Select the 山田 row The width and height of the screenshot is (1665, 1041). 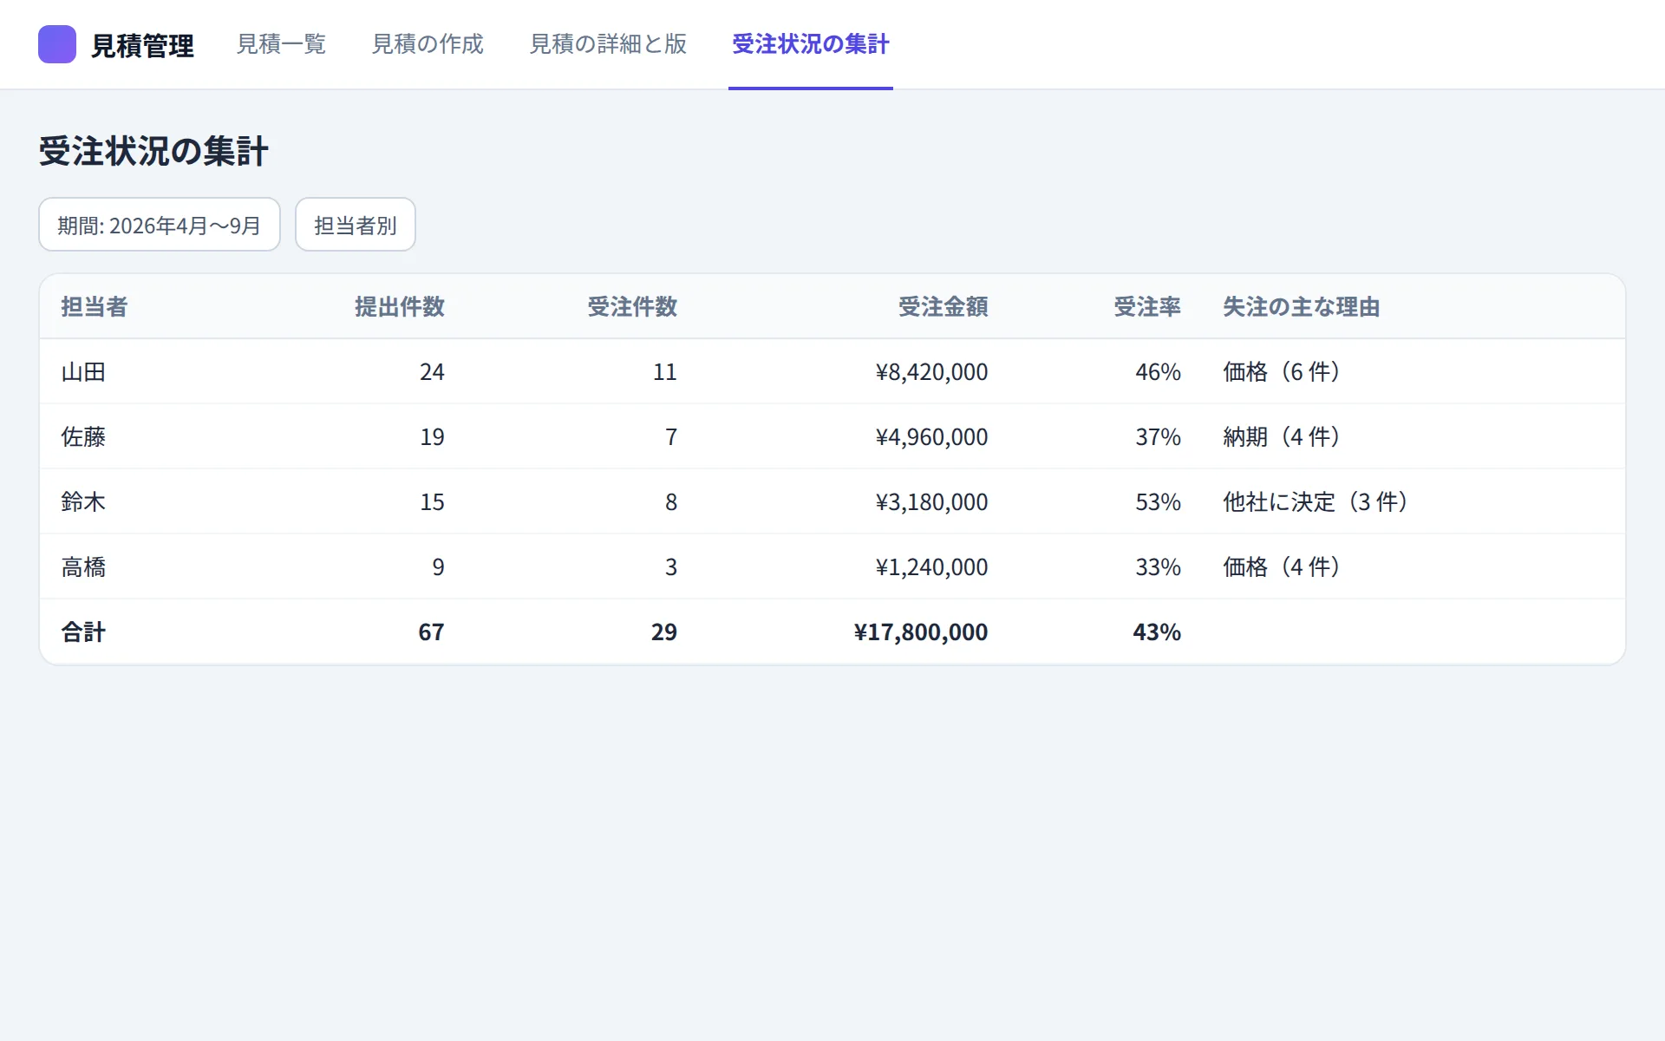pos(832,371)
